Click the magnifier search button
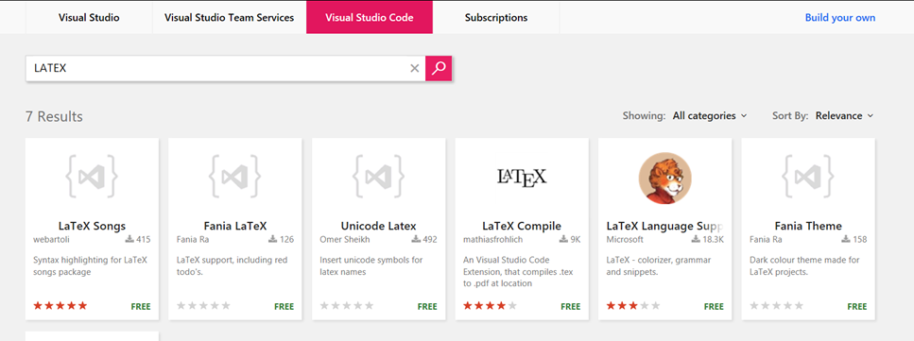 coord(439,68)
